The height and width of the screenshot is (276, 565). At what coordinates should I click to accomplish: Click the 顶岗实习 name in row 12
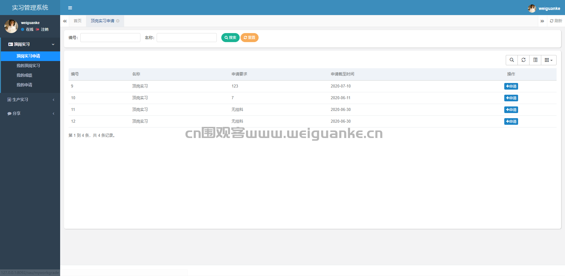[x=140, y=121]
